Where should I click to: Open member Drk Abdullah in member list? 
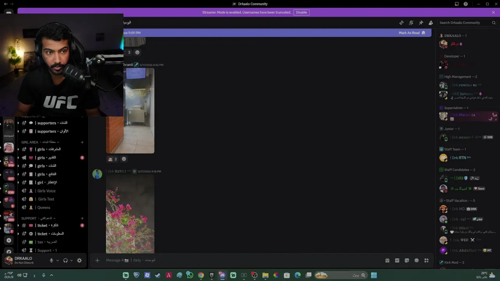click(467, 250)
